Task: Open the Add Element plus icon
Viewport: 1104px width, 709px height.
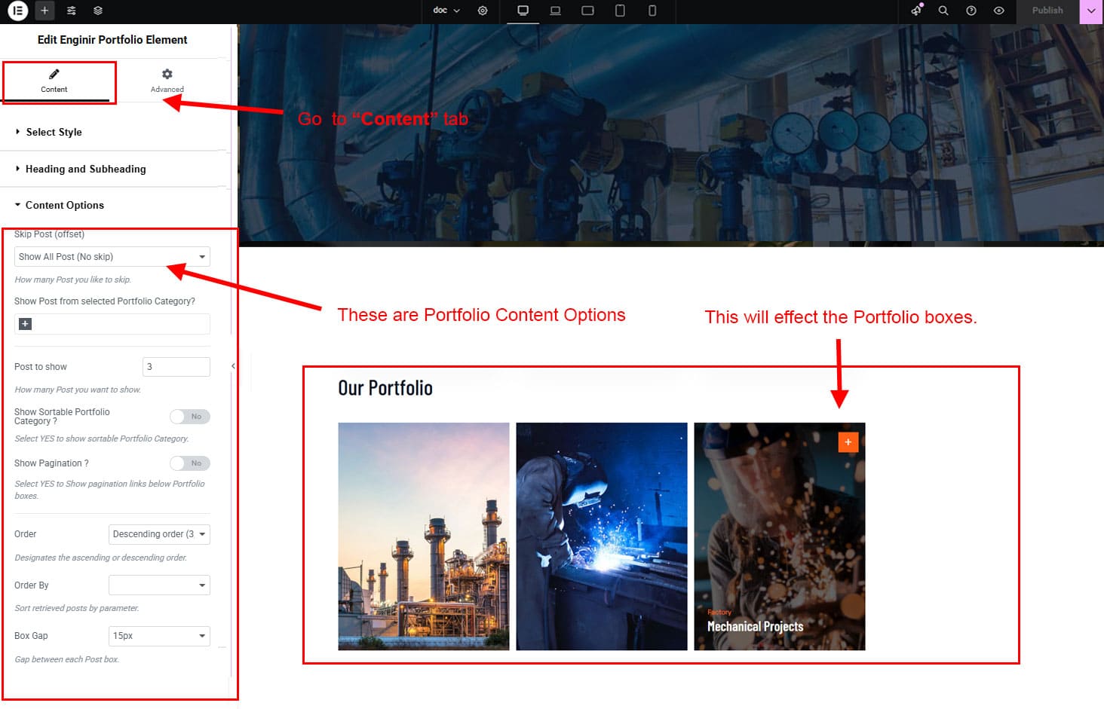Action: tap(44, 11)
